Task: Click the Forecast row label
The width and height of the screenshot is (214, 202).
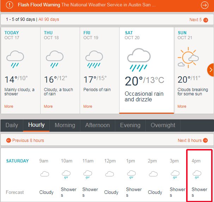Action: pos(15,192)
